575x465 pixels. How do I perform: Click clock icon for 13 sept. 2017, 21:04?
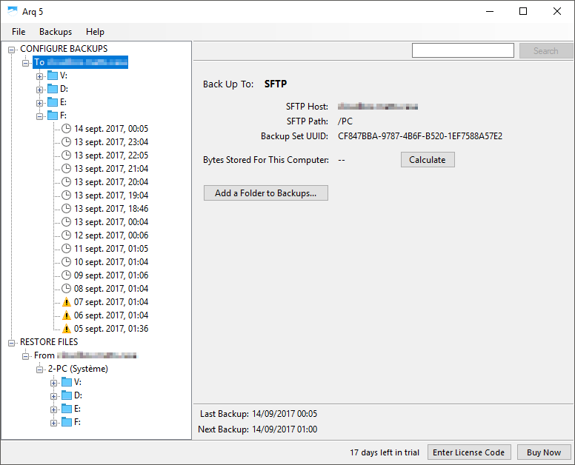(66, 169)
